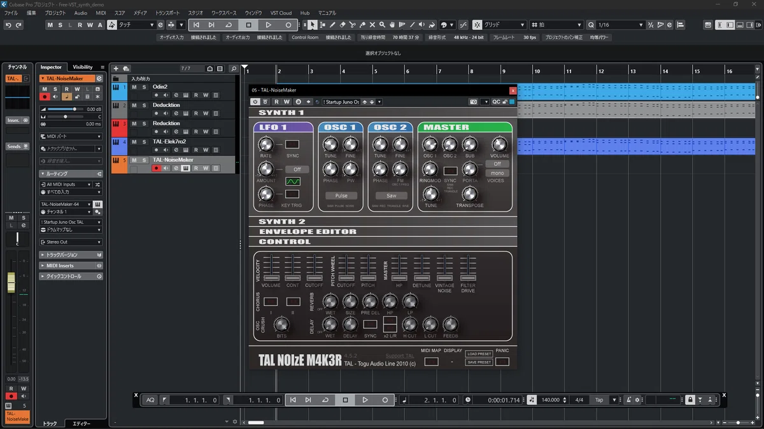
Task: Select the Erase tool
Action: tap(343, 25)
